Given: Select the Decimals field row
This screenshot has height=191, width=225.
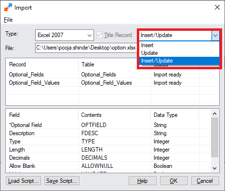Looking at the screenshot, I should click(108, 158).
